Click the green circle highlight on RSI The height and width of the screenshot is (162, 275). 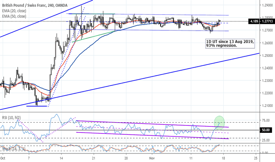coord(220,122)
